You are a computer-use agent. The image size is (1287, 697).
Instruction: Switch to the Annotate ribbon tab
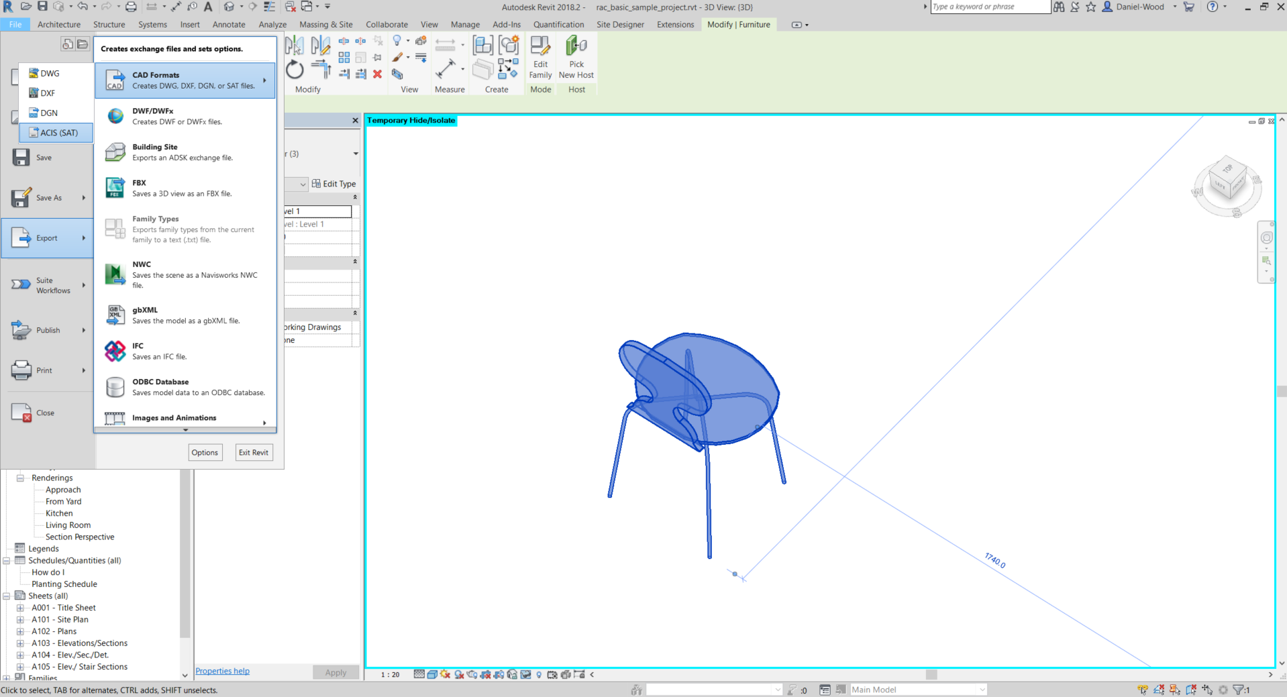point(229,24)
